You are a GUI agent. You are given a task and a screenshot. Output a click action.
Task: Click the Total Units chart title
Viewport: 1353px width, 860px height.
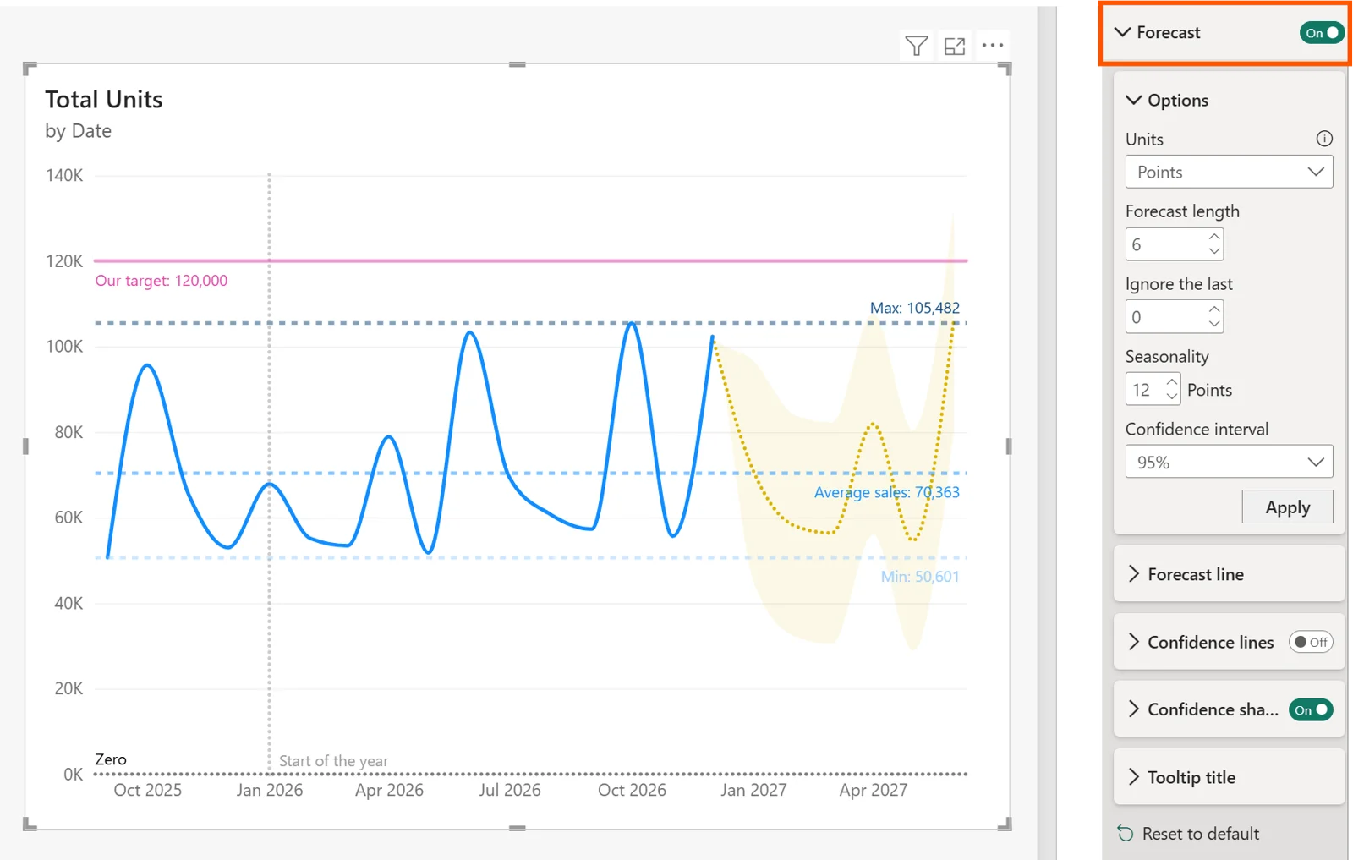tap(104, 100)
